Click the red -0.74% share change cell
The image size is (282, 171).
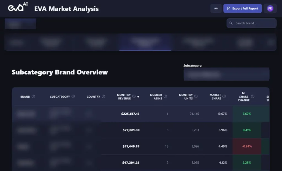pyautogui.click(x=246, y=146)
